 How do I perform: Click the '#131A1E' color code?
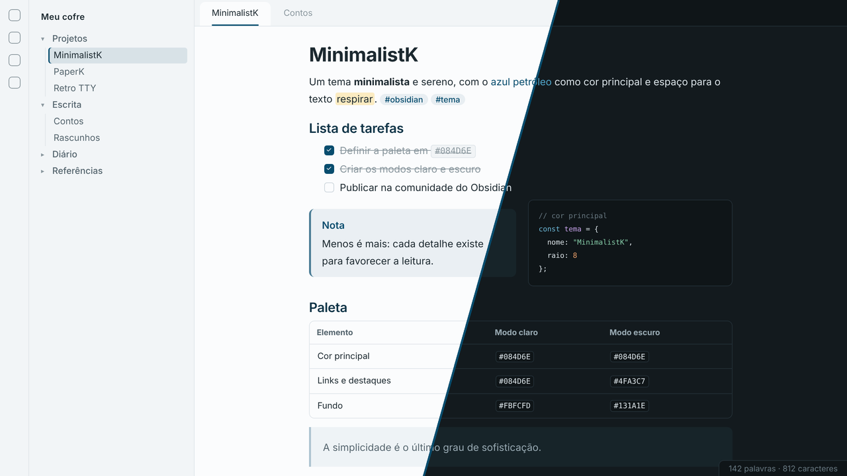coord(629,406)
